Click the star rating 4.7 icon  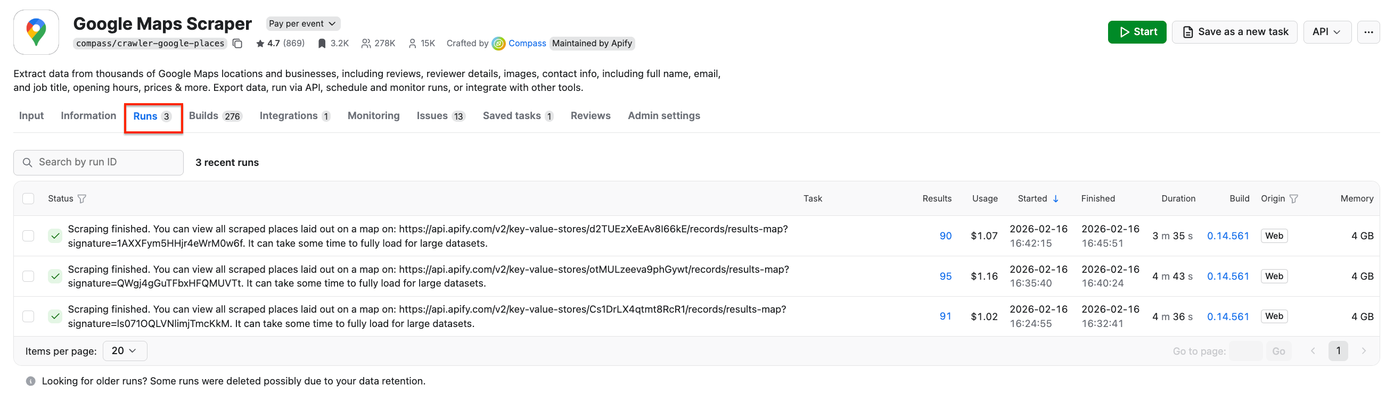click(x=260, y=43)
